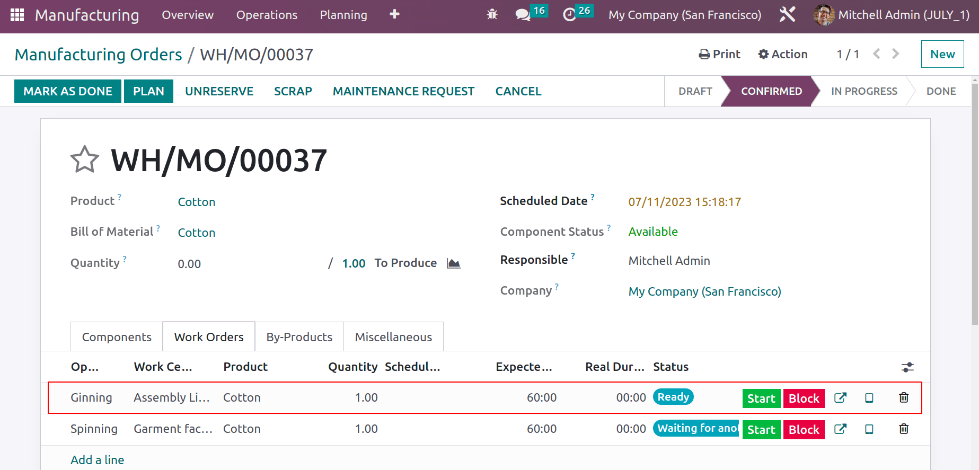Image resolution: width=979 pixels, height=470 pixels.
Task: Click MARK AS DONE button
Action: point(68,91)
